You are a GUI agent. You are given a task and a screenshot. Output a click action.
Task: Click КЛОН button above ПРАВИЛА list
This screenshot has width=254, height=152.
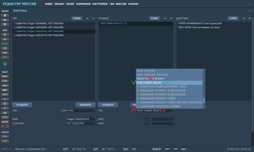pos(154,18)
